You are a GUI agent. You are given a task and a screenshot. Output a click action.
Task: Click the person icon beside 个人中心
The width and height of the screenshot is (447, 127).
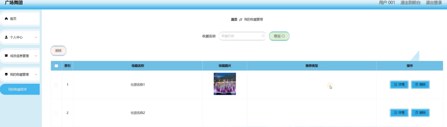point(6,37)
